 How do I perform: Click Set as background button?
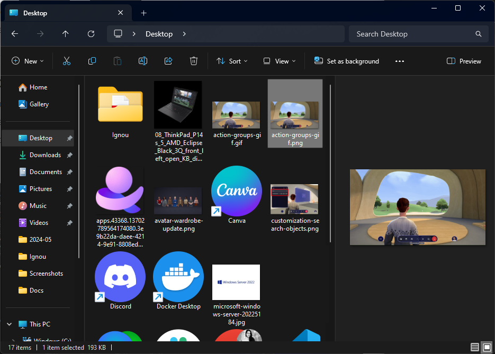point(347,61)
